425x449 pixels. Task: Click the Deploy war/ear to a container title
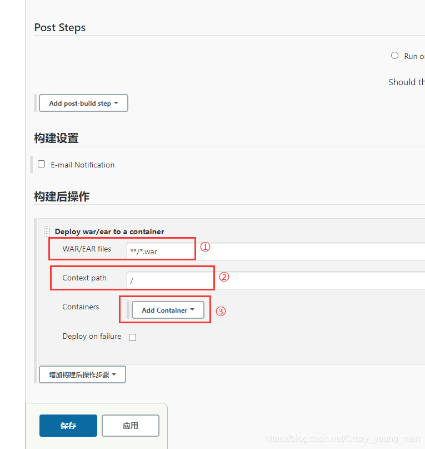pos(109,231)
